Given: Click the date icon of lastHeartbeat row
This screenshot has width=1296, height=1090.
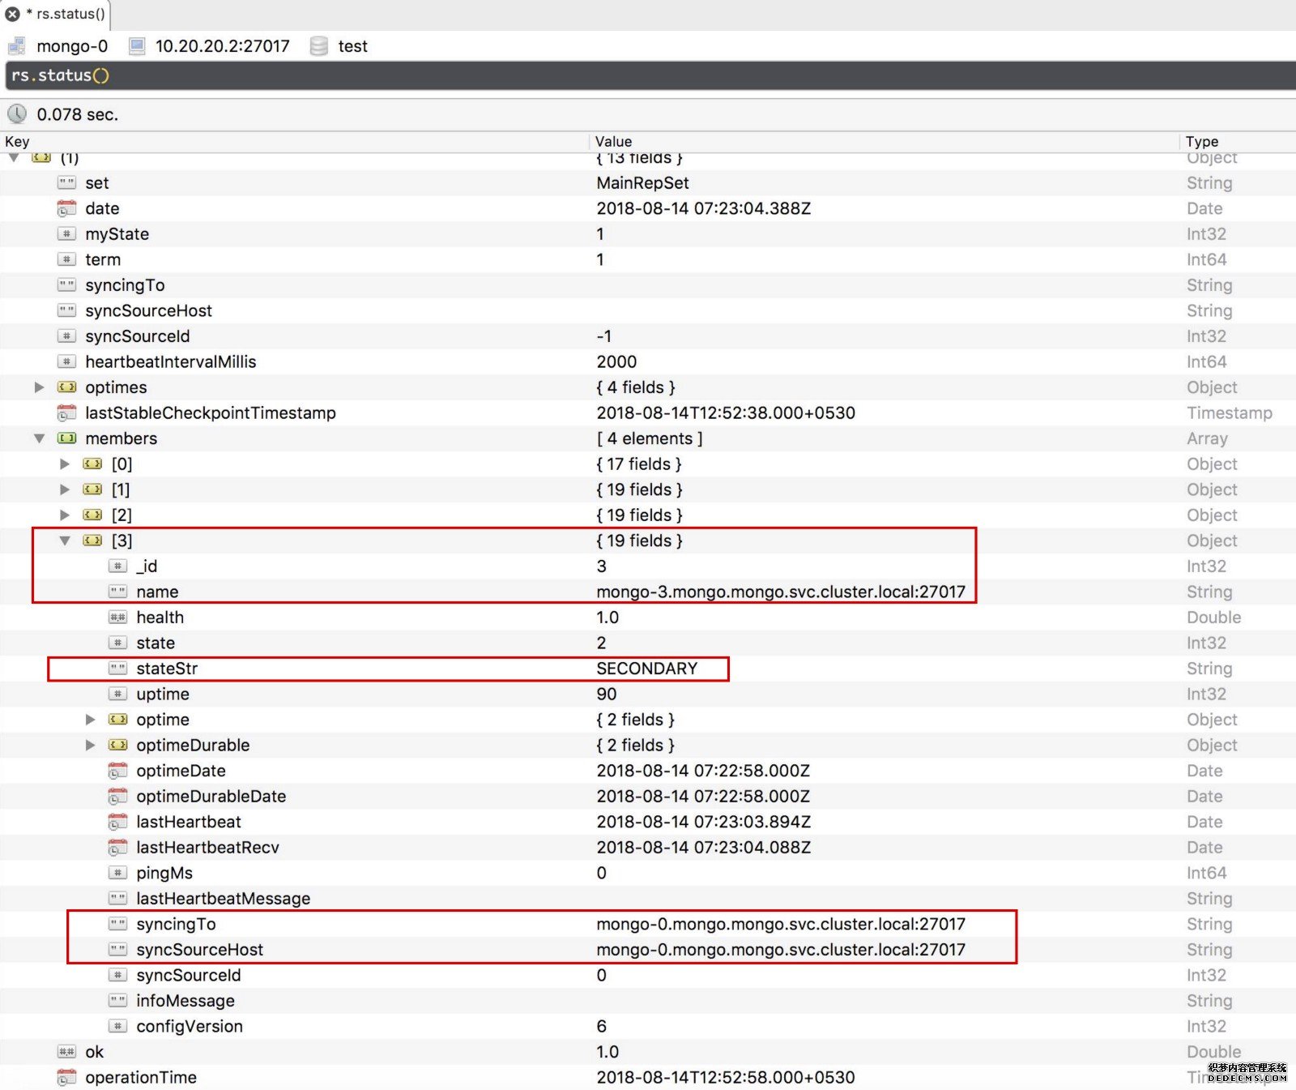Looking at the screenshot, I should [117, 822].
